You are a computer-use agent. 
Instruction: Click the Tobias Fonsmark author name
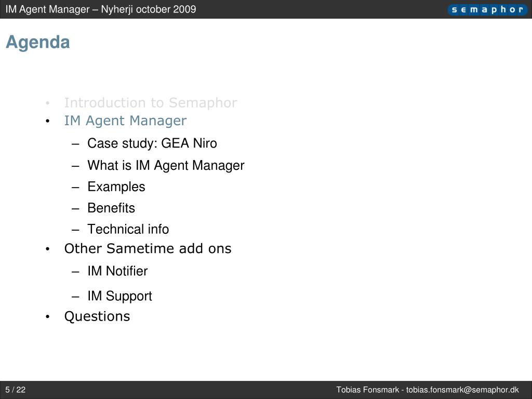click(367, 390)
